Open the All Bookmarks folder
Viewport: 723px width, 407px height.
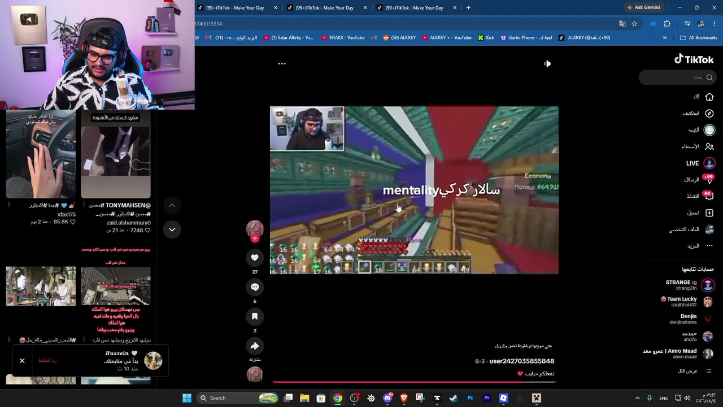click(699, 38)
